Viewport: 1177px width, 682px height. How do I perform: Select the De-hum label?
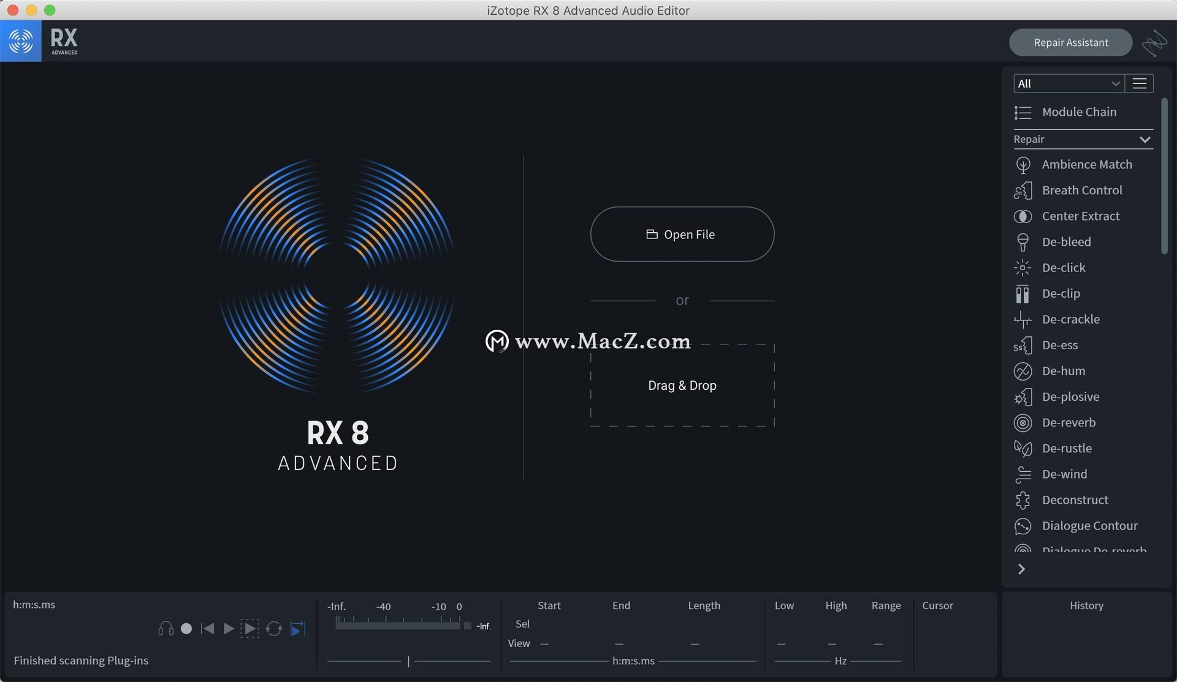[1064, 371]
